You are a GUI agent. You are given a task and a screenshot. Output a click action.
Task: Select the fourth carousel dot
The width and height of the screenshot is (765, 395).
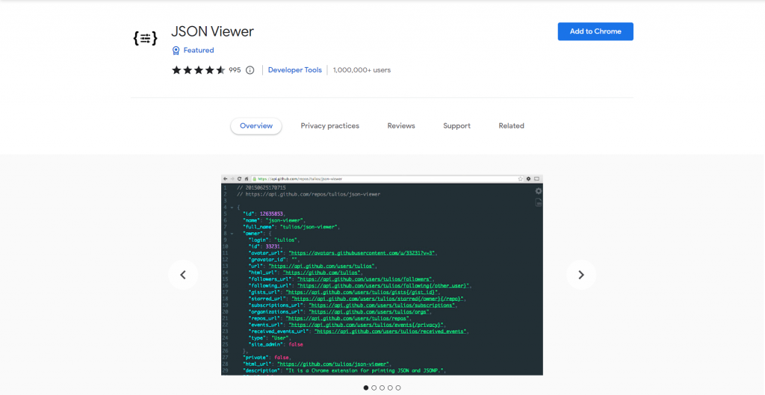click(x=390, y=388)
